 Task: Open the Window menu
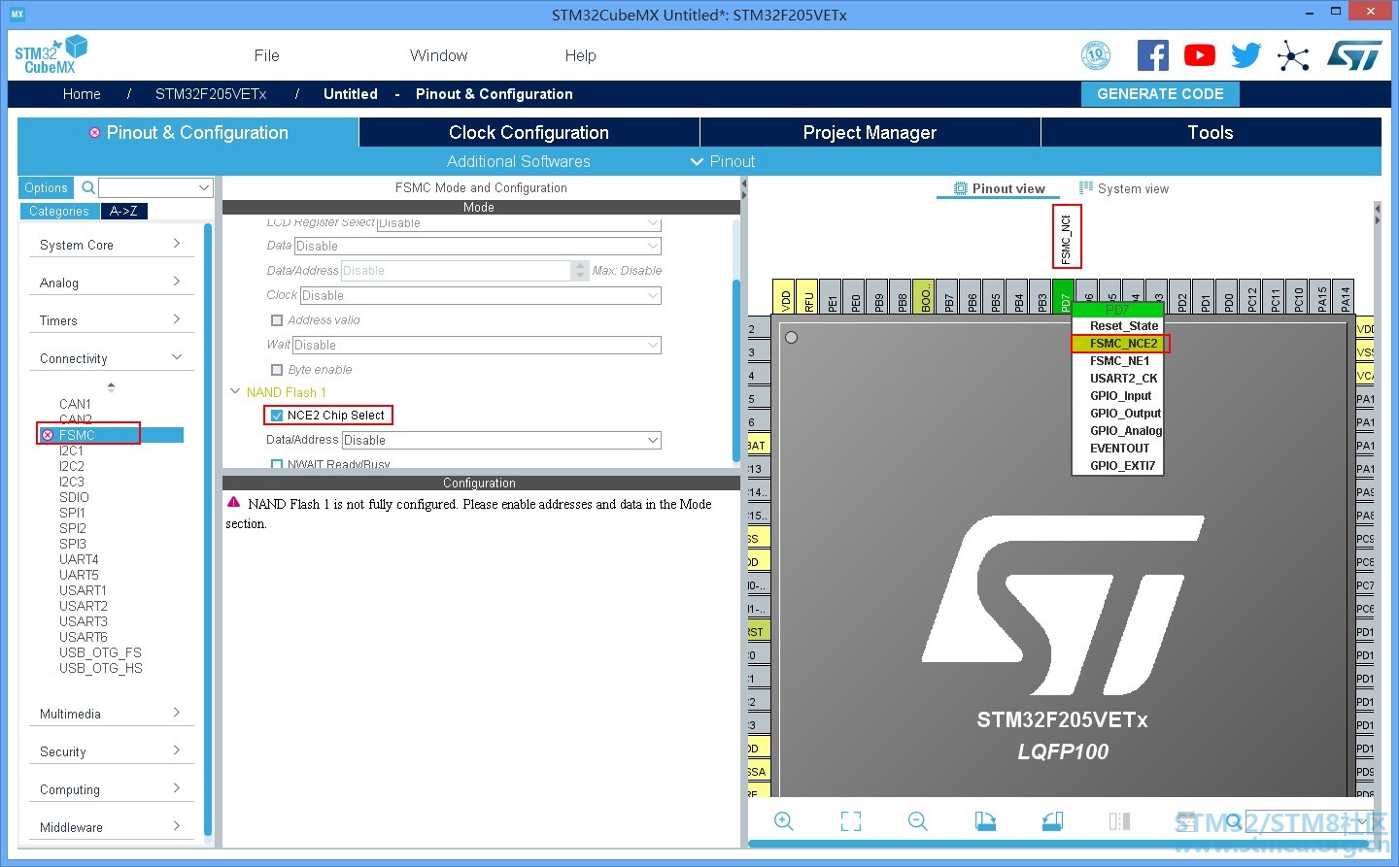[438, 55]
